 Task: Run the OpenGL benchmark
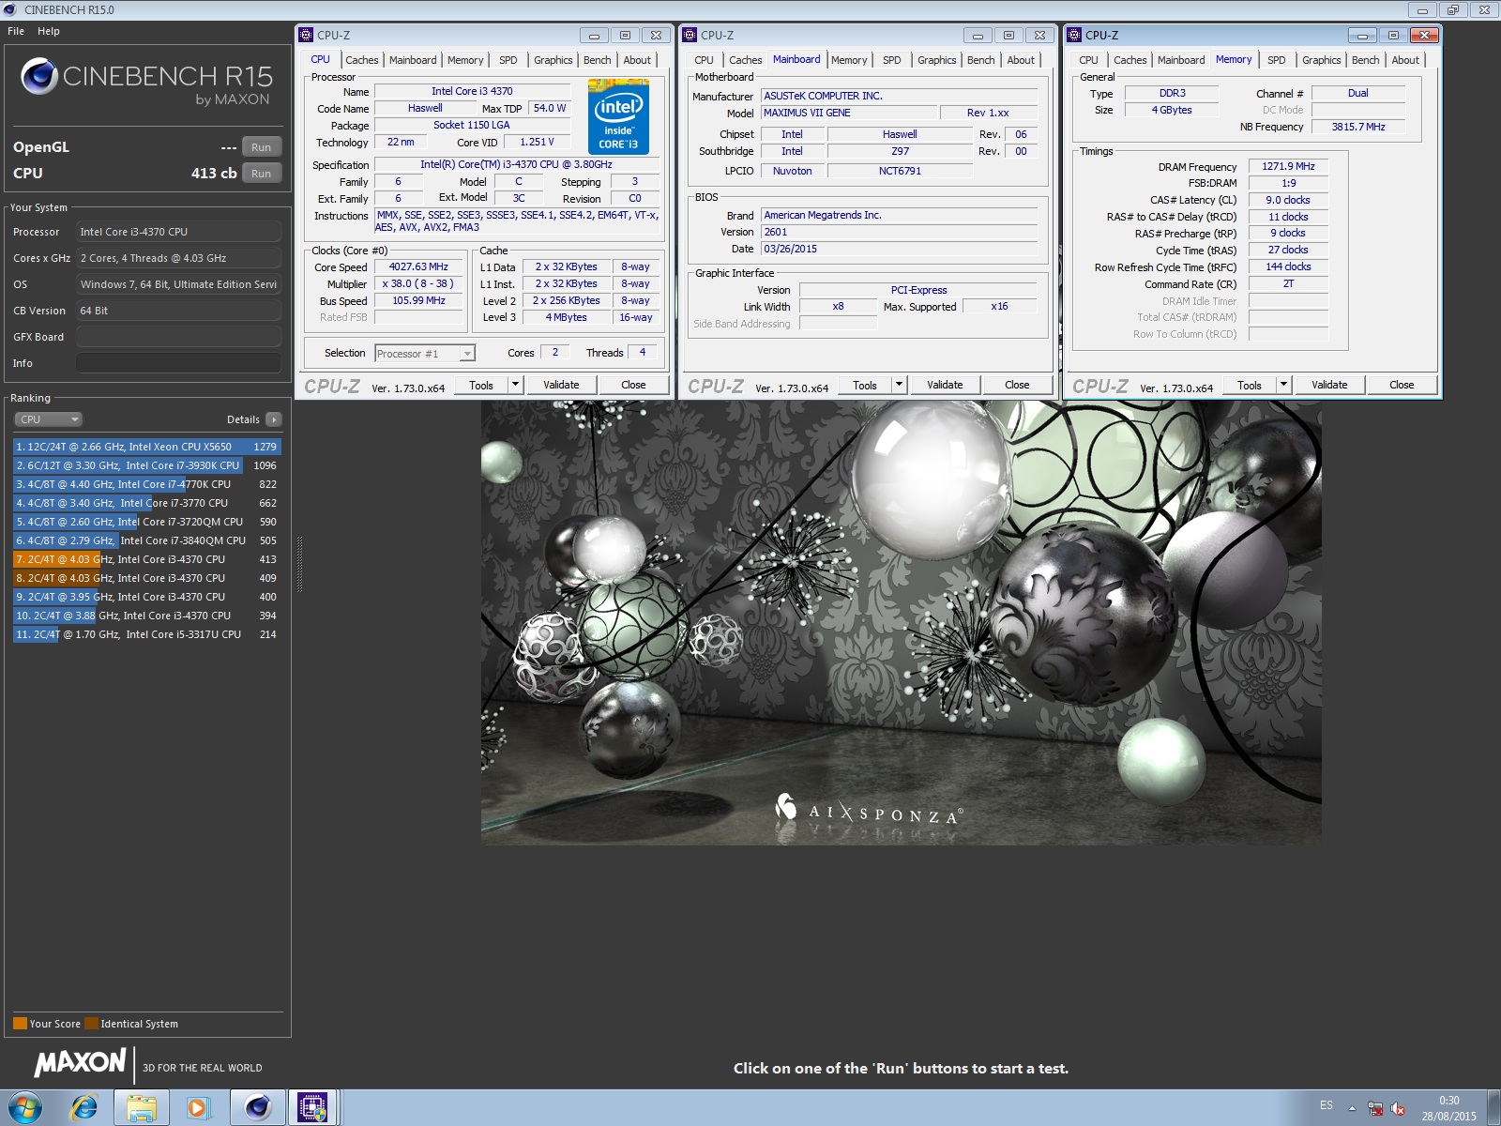click(262, 147)
